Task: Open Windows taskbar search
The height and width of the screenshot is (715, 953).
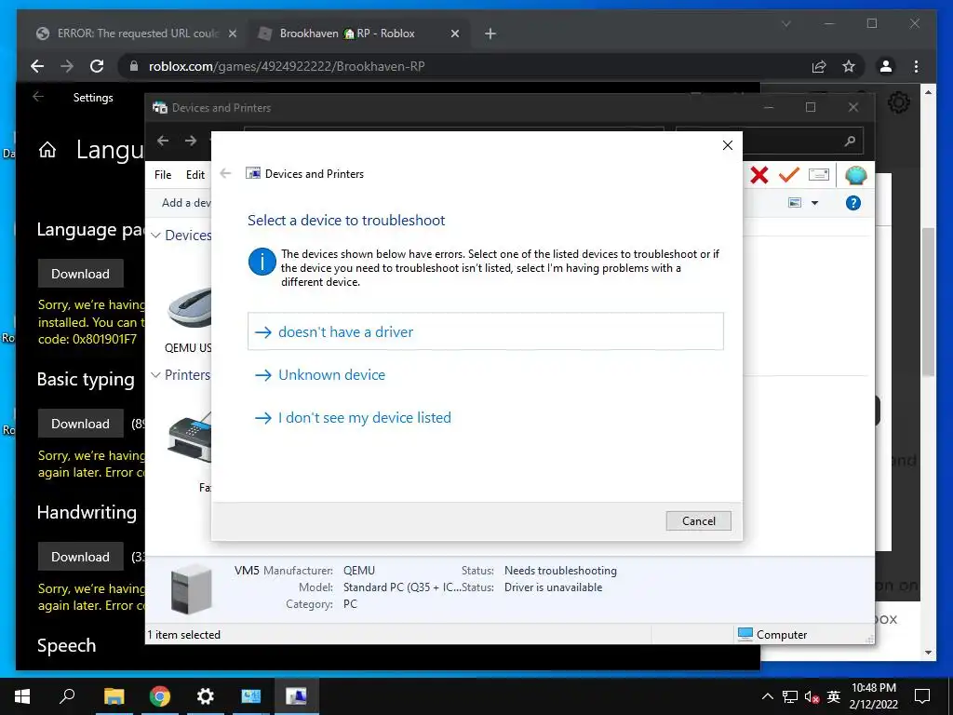Action: pyautogui.click(x=67, y=696)
